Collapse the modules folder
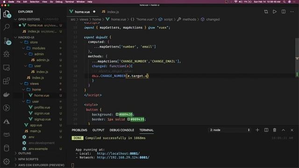The height and width of the screenshot is (168, 299). point(38,48)
